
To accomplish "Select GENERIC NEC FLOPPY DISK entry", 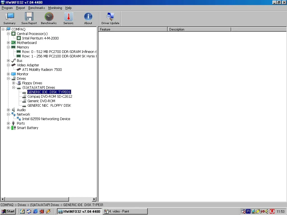I will [x=49, y=105].
